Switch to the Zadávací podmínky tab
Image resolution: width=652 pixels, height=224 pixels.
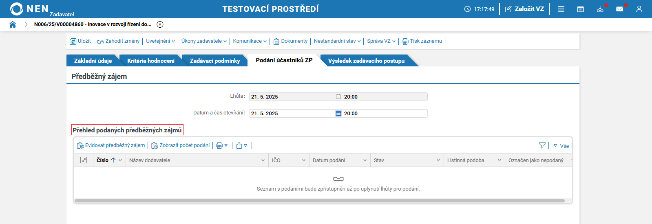pos(215,61)
